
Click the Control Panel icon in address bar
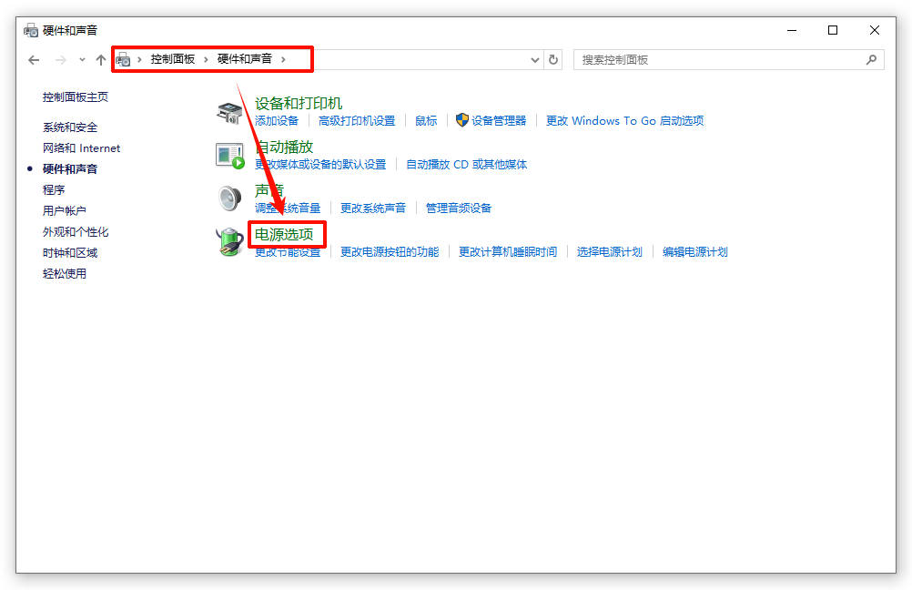coord(123,59)
